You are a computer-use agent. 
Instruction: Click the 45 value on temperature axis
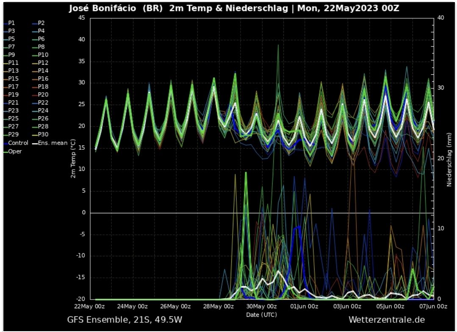(x=81, y=18)
